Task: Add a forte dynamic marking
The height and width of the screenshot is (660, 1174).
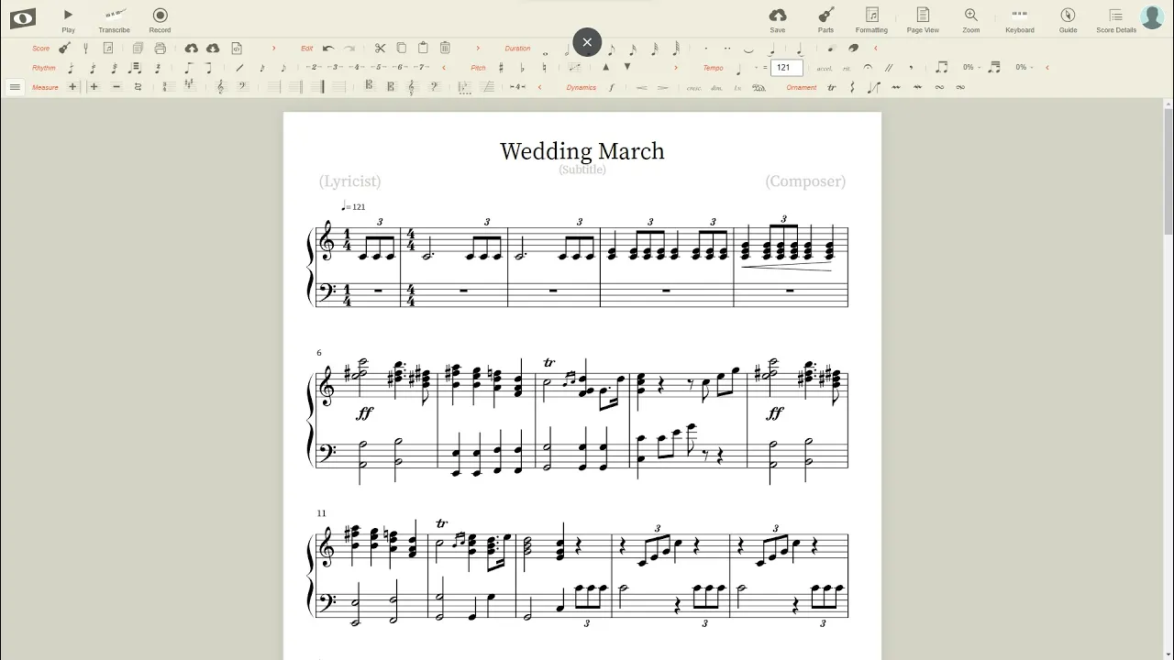Action: click(612, 87)
